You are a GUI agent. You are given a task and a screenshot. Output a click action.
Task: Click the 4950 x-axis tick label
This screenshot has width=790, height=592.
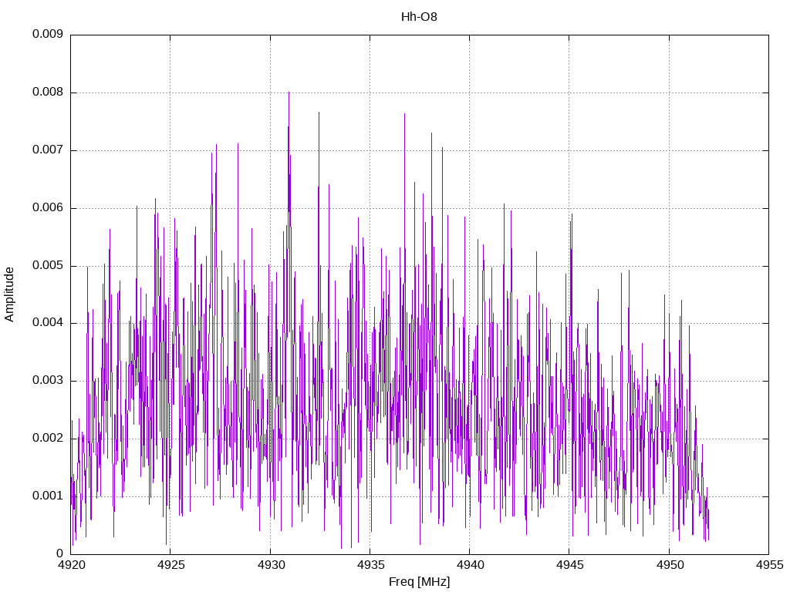[670, 565]
